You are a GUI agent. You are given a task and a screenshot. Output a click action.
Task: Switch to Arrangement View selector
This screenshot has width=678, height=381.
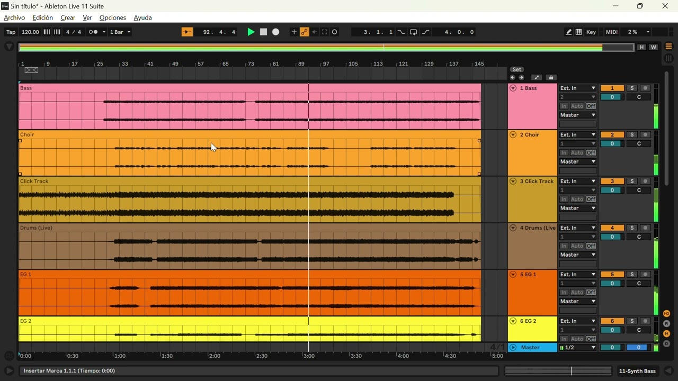coord(668,47)
